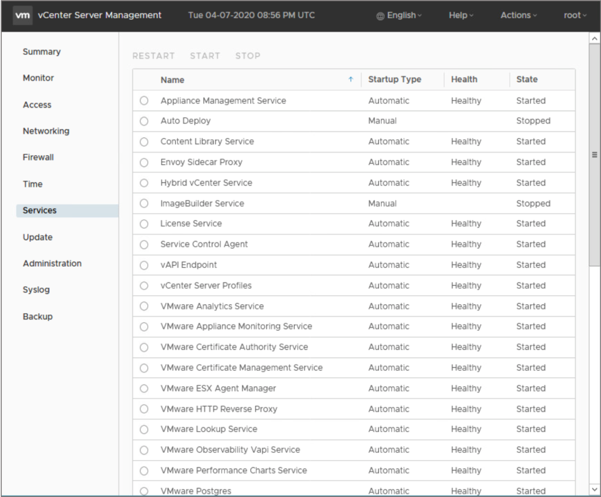Viewport: 601px width, 497px height.
Task: Open the root user dropdown
Action: tap(575, 15)
